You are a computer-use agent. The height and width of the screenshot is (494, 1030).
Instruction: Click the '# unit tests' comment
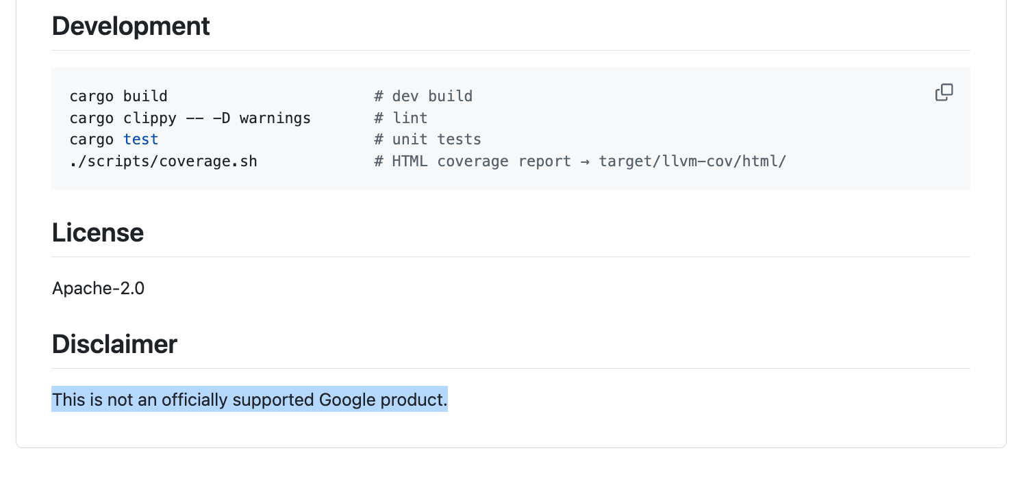point(427,140)
